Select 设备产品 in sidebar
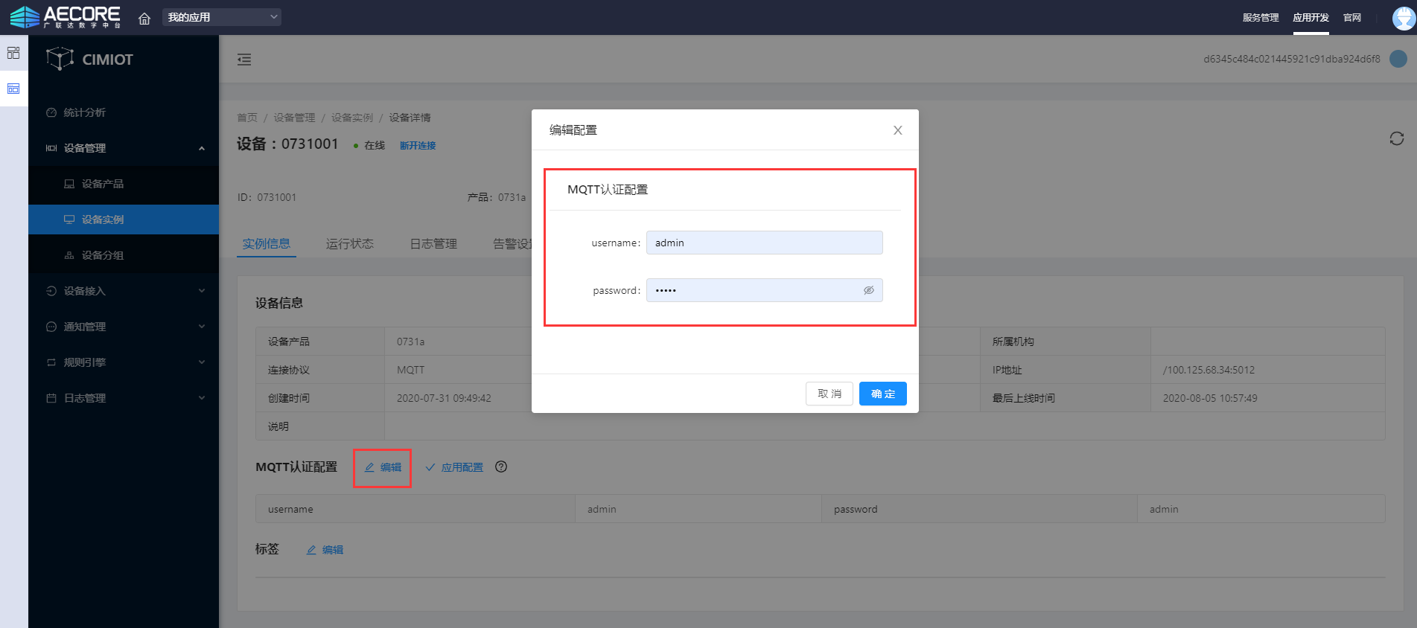This screenshot has height=628, width=1417. coord(103,184)
